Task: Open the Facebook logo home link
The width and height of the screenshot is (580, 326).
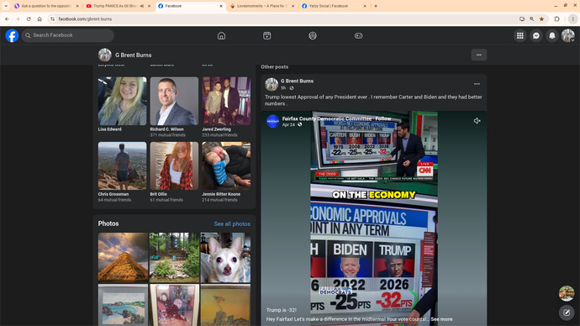Action: tap(12, 35)
